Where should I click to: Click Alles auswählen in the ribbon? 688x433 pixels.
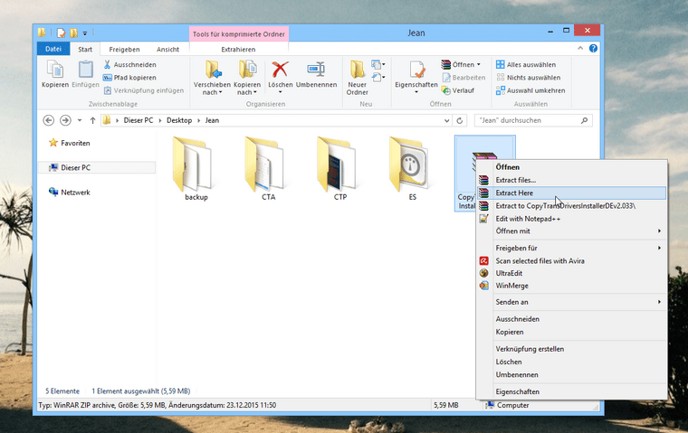tap(526, 64)
